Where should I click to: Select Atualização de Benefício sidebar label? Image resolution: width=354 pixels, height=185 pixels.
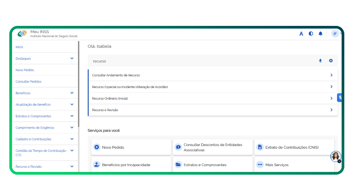(x=33, y=104)
